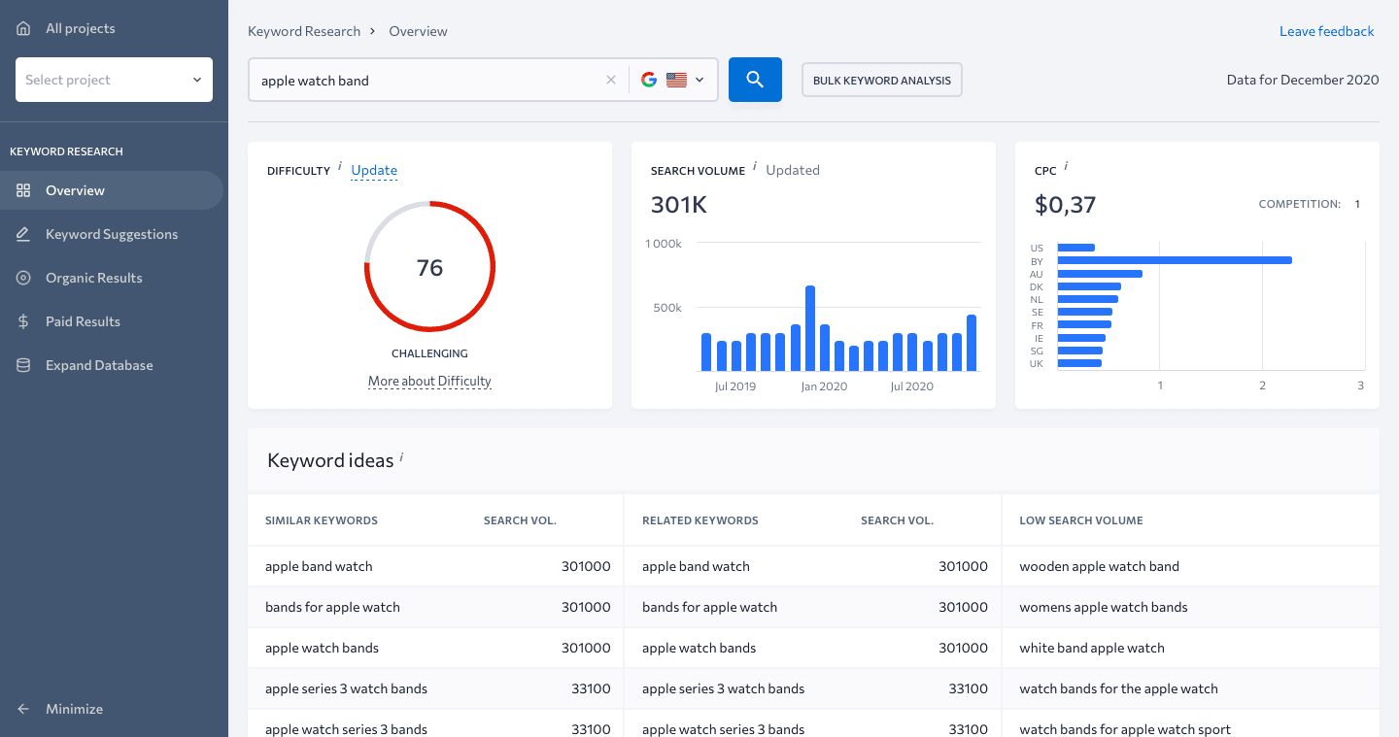The width and height of the screenshot is (1399, 737).
Task: Click 'wooden apple watch band' keyword
Action: point(1099,566)
